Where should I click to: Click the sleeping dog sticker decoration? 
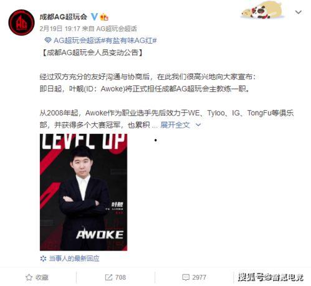(x=262, y=10)
